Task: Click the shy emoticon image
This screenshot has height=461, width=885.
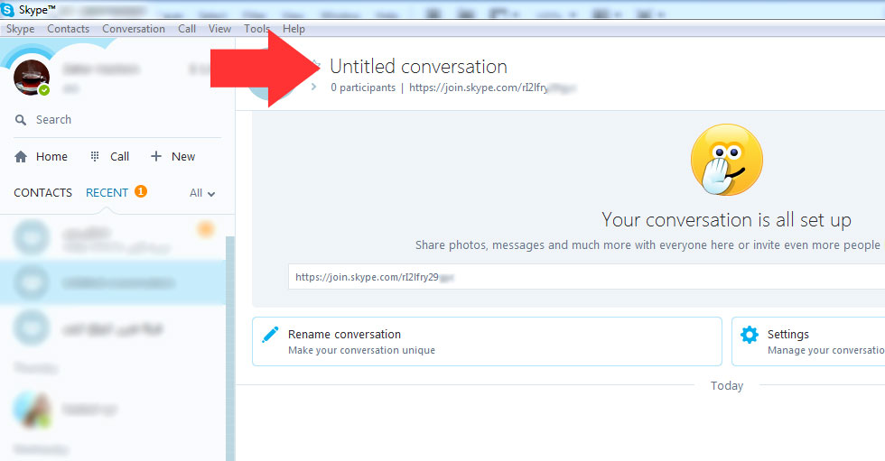Action: (x=726, y=160)
